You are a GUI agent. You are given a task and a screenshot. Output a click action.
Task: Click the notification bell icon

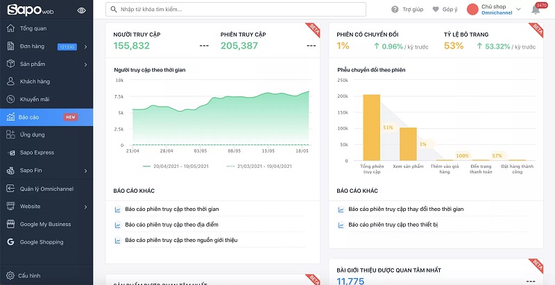pos(536,10)
